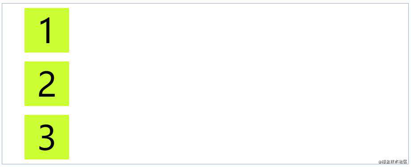411x167 pixels.
Task: Click the black numeral 3
Action: pyautogui.click(x=47, y=138)
